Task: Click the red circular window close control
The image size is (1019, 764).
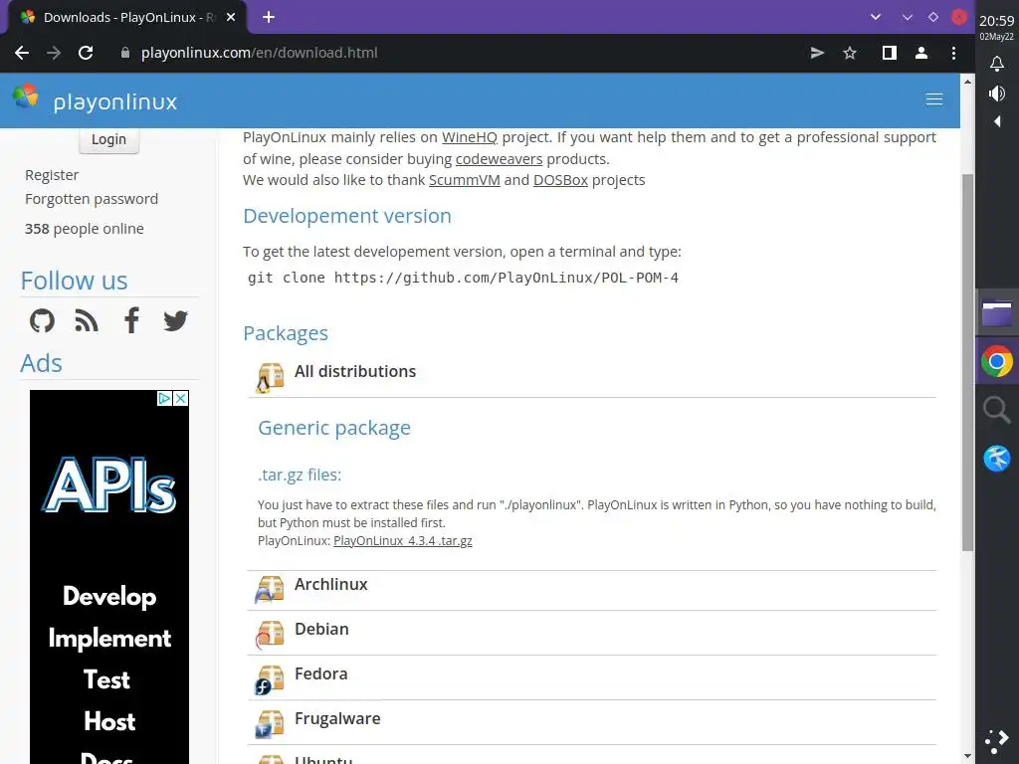Action: click(958, 17)
